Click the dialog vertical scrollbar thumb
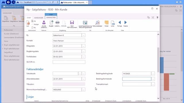 [x=158, y=60]
